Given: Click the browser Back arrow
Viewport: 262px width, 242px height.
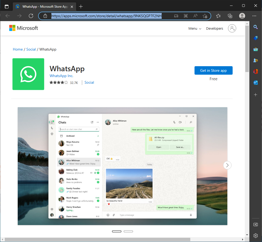Looking at the screenshot, I should (x=8, y=16).
